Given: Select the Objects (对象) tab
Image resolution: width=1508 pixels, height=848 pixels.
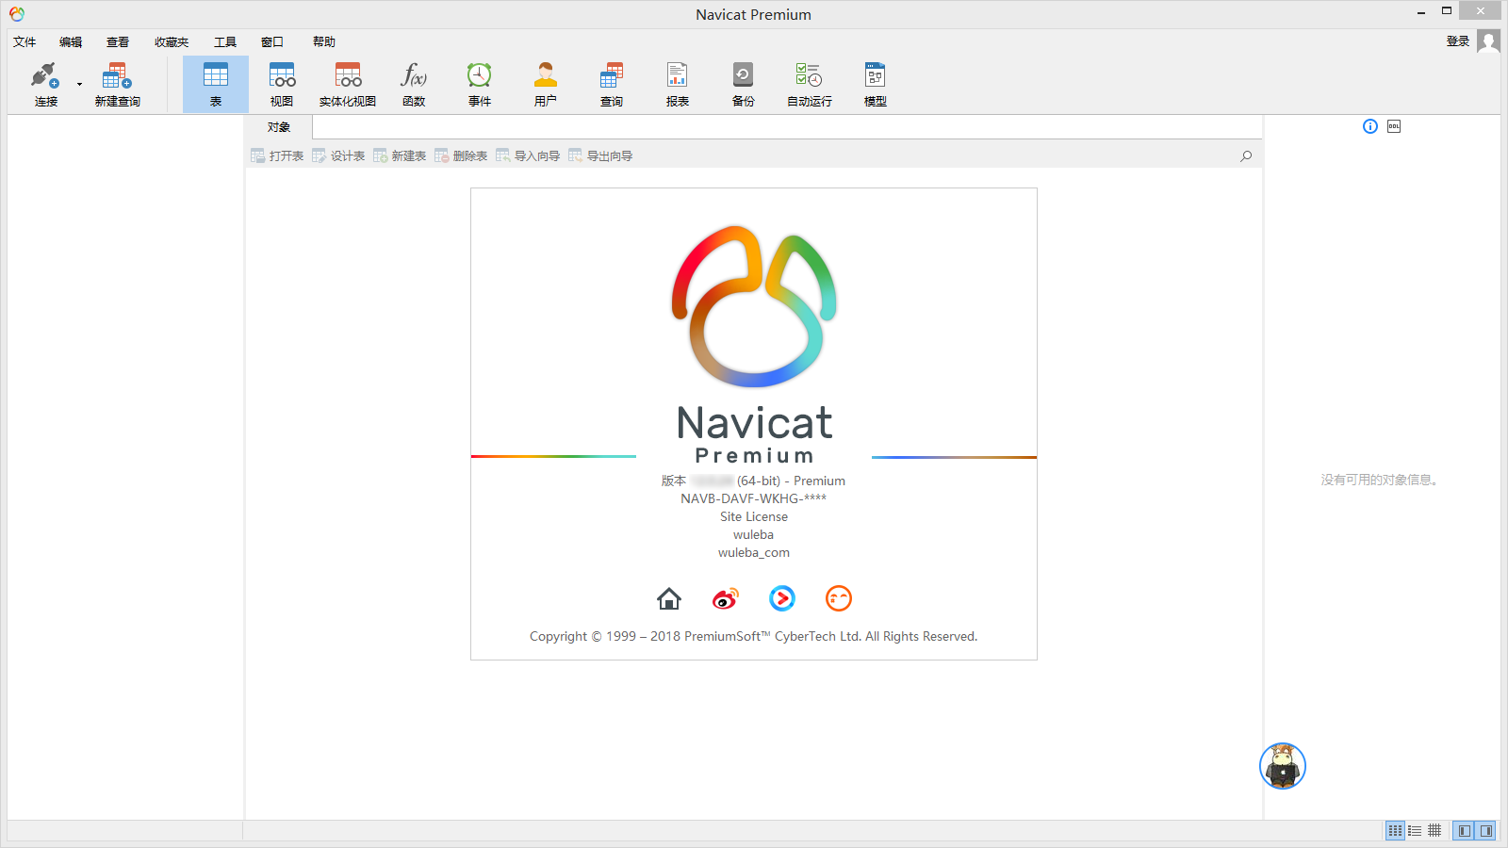Looking at the screenshot, I should point(279,127).
